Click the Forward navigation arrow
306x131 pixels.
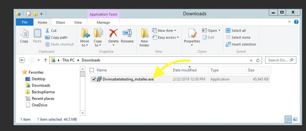pyautogui.click(x=31, y=60)
